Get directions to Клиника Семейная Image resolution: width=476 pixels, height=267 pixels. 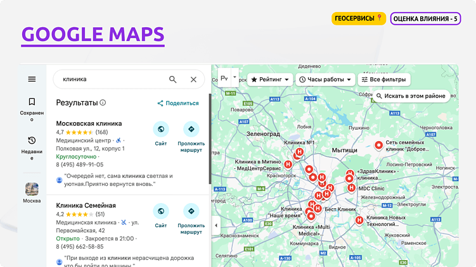tap(191, 211)
